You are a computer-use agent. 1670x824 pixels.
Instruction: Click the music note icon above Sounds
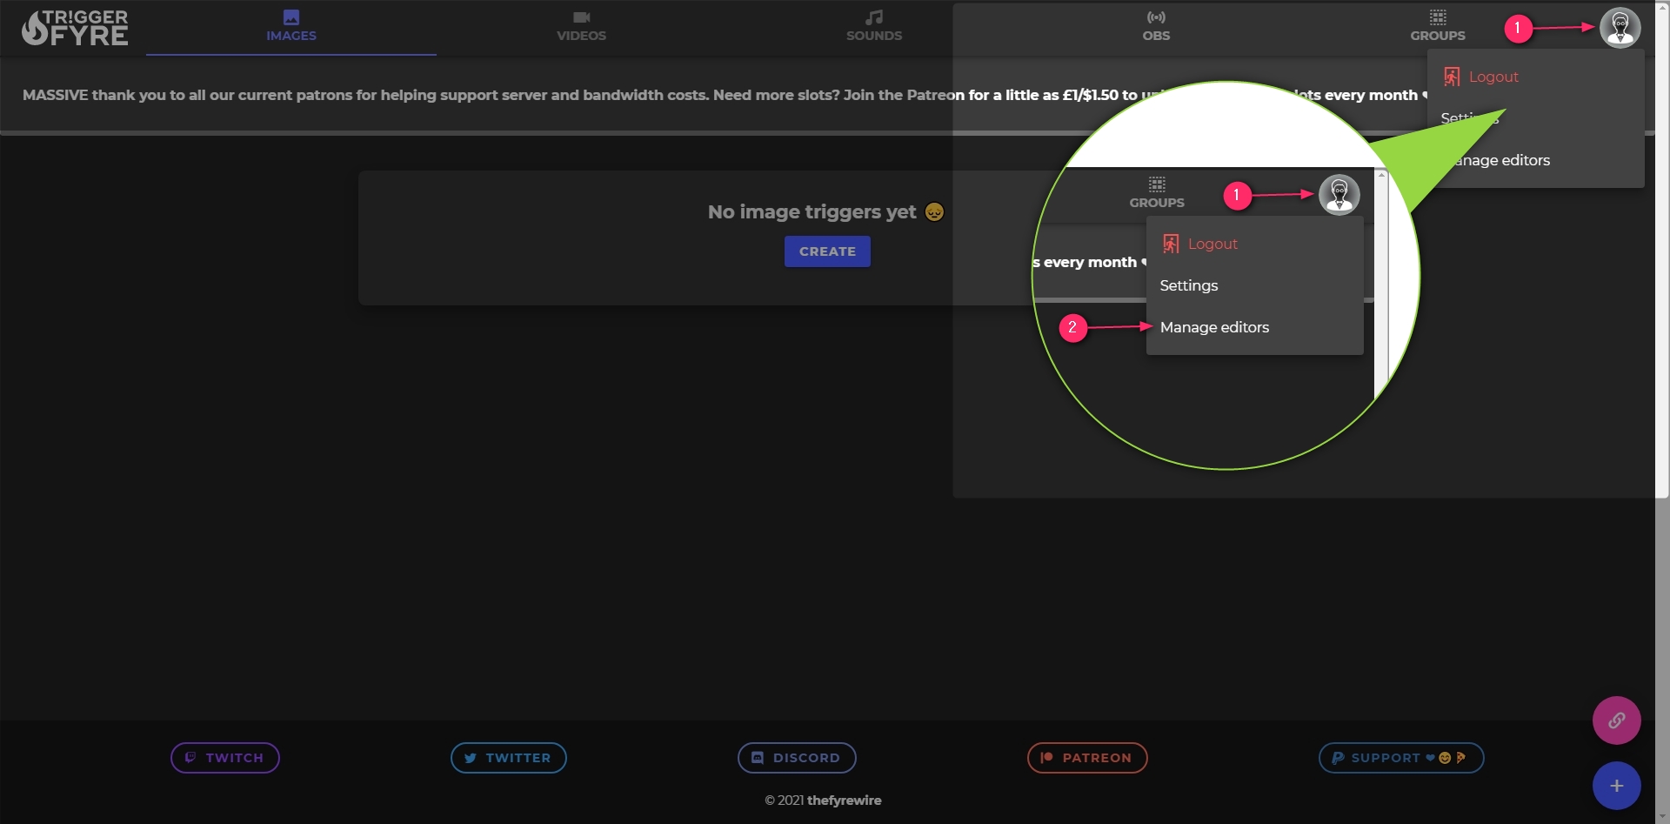click(874, 17)
